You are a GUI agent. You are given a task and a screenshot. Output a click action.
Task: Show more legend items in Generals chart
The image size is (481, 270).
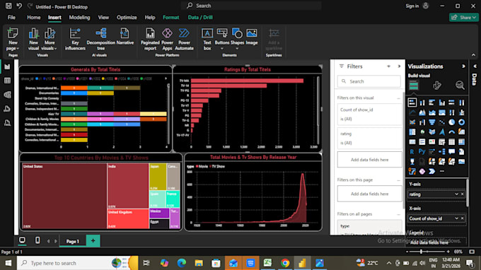pos(166,78)
